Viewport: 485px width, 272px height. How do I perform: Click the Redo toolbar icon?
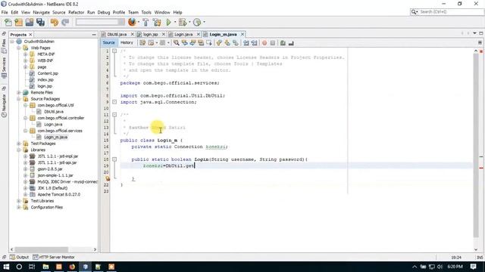pos(65,22)
